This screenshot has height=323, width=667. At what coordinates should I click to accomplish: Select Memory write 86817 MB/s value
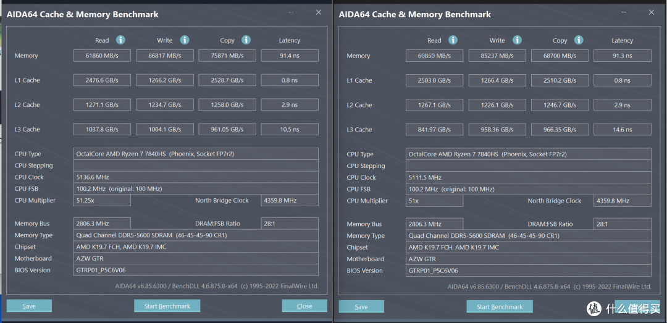(165, 56)
